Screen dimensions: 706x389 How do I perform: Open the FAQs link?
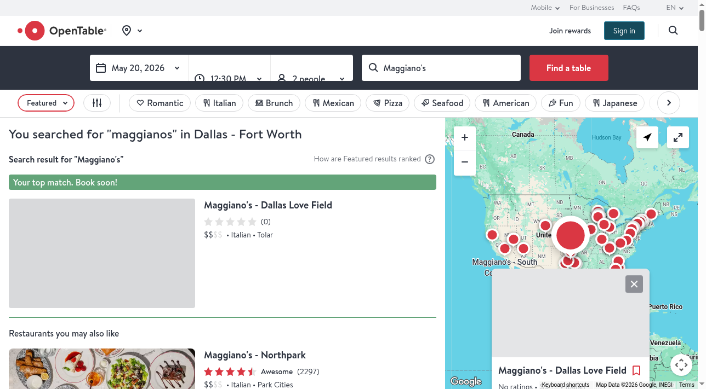tap(631, 8)
